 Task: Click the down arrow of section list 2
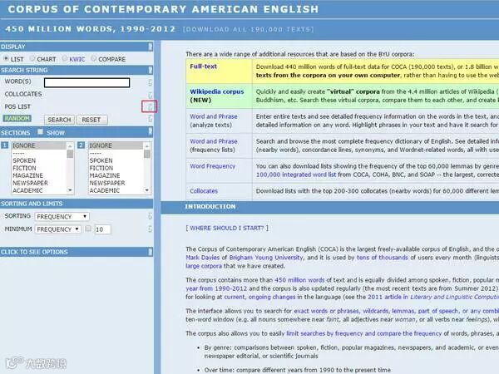[147, 190]
